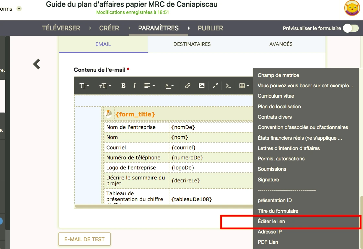The width and height of the screenshot is (363, 249).
Task: Apply italic formatting in editor toolbar
Action: 134,86
